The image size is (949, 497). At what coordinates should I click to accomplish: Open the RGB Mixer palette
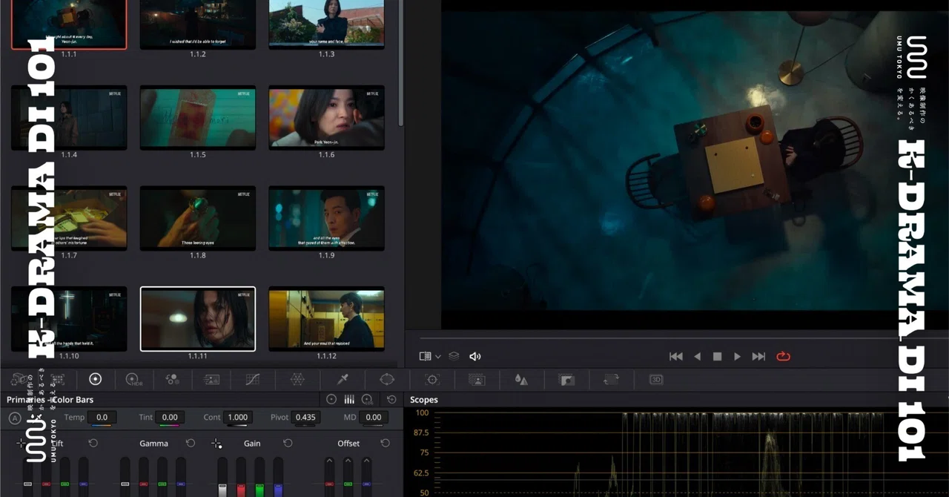(x=172, y=379)
